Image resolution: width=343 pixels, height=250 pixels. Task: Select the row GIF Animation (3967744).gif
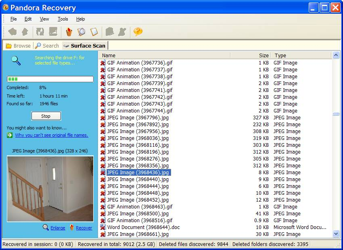pos(215,111)
